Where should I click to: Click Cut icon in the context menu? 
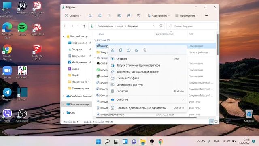pyautogui.click(x=113, y=50)
